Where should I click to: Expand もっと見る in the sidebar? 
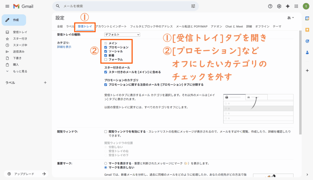[20, 71]
